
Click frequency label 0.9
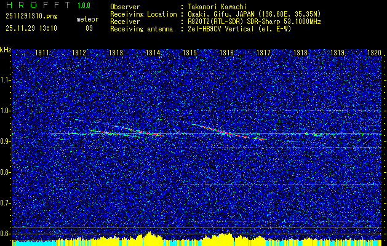pyautogui.click(x=5, y=141)
